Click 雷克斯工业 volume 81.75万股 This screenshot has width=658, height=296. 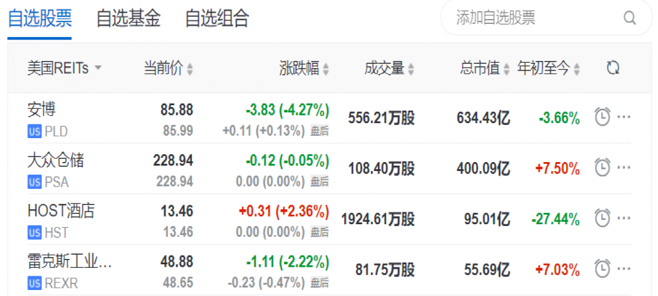coord(385,270)
